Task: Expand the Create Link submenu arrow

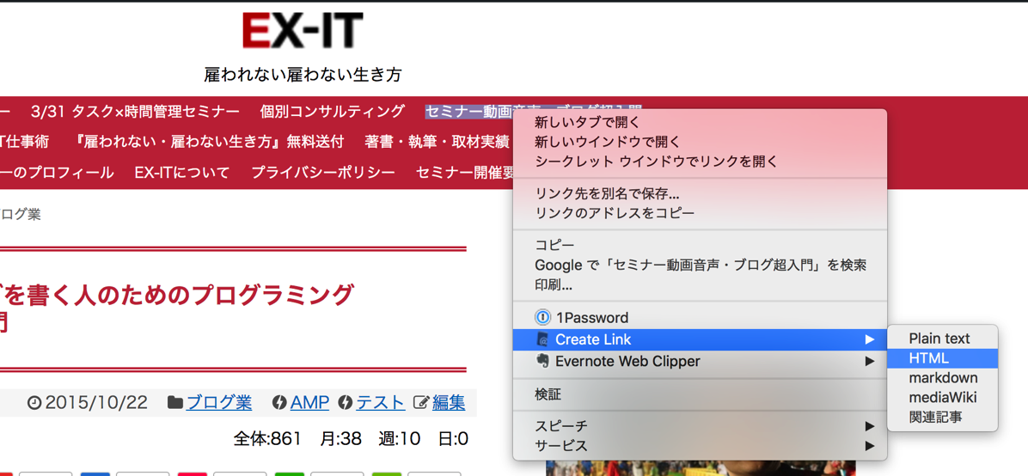Action: pyautogui.click(x=869, y=339)
